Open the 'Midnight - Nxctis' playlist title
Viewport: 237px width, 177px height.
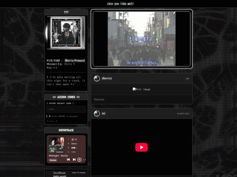(58, 156)
